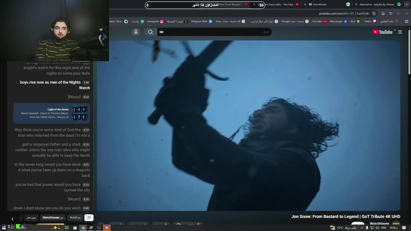Image resolution: width=411 pixels, height=231 pixels.
Task: Open the Telegram Web bookmark
Action: click(202, 21)
